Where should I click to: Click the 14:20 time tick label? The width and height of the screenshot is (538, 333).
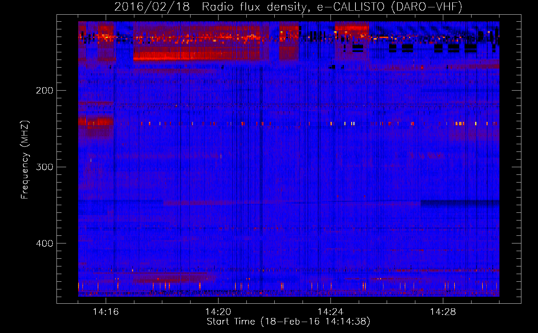pyautogui.click(x=218, y=312)
